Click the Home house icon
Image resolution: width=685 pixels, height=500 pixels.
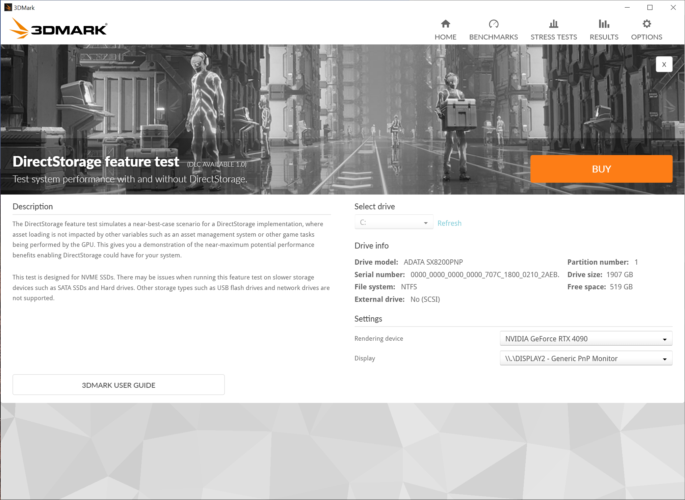coord(445,24)
